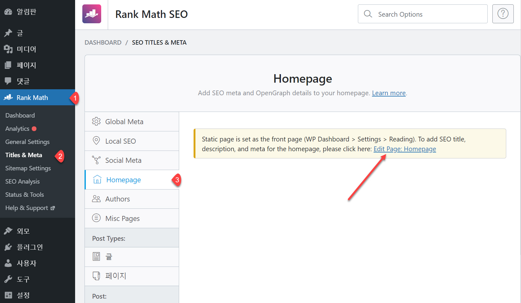Click the 알림판 dashboard gauge icon

8,12
